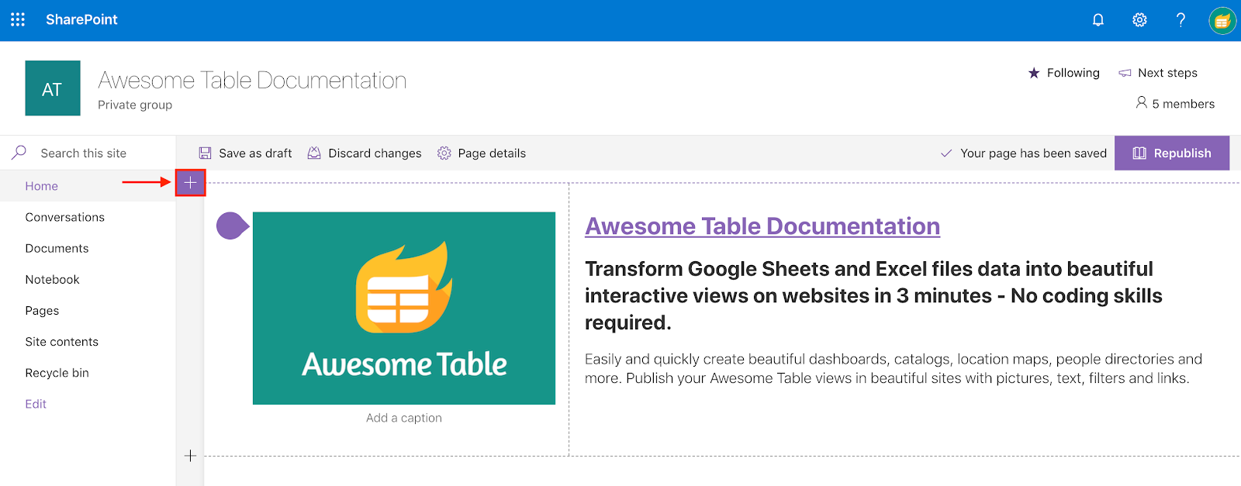
Task: Click the AT site logo tile
Action: pyautogui.click(x=53, y=88)
